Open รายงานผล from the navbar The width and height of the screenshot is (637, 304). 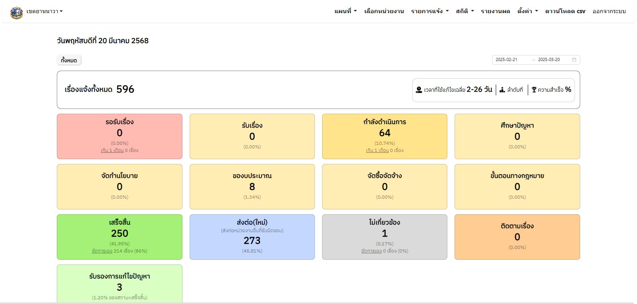pyautogui.click(x=495, y=11)
